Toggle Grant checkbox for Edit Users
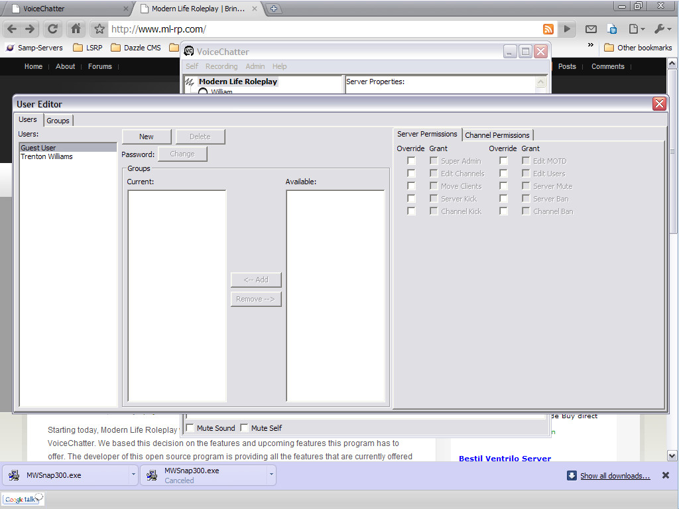The width and height of the screenshot is (679, 509). pyautogui.click(x=526, y=173)
